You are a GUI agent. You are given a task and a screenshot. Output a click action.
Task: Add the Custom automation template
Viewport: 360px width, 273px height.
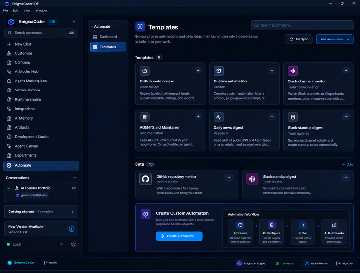[x=272, y=71]
